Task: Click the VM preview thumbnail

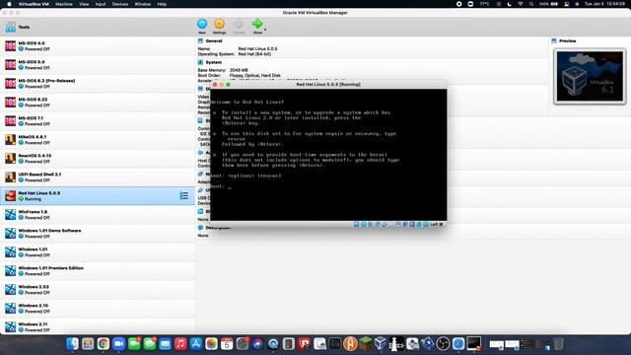Action: coord(590,76)
